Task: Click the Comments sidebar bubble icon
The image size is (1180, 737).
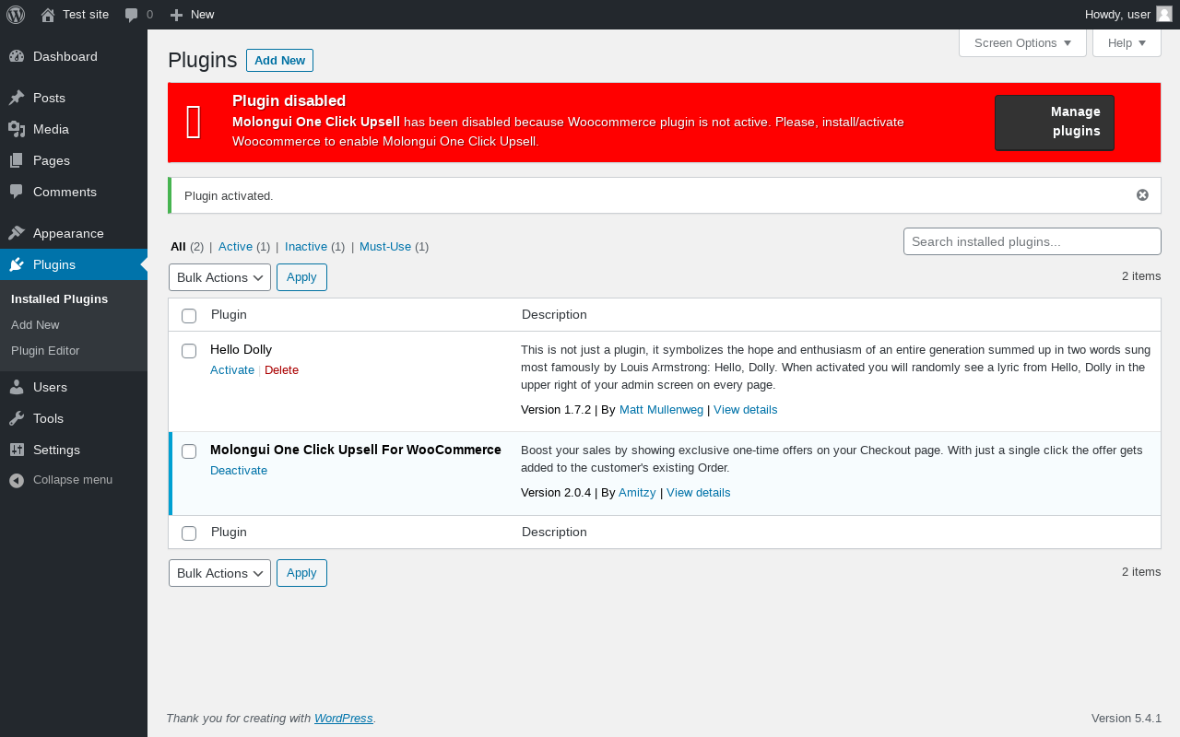Action: coord(17,192)
